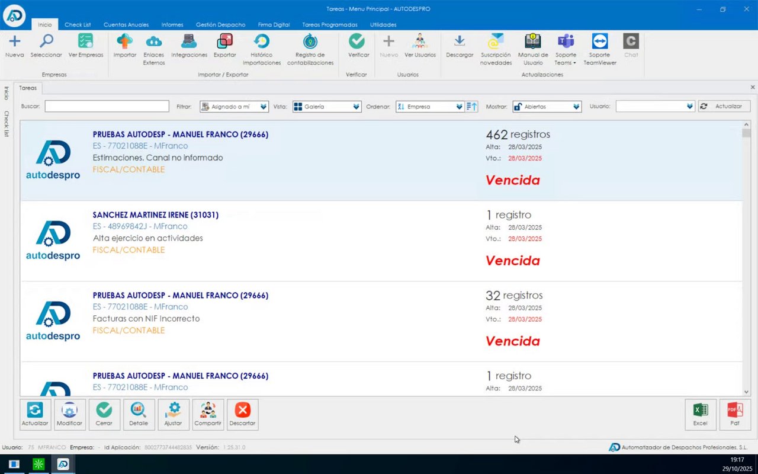The width and height of the screenshot is (758, 474).
Task: Open Suscripción novedades icon
Action: point(496,41)
